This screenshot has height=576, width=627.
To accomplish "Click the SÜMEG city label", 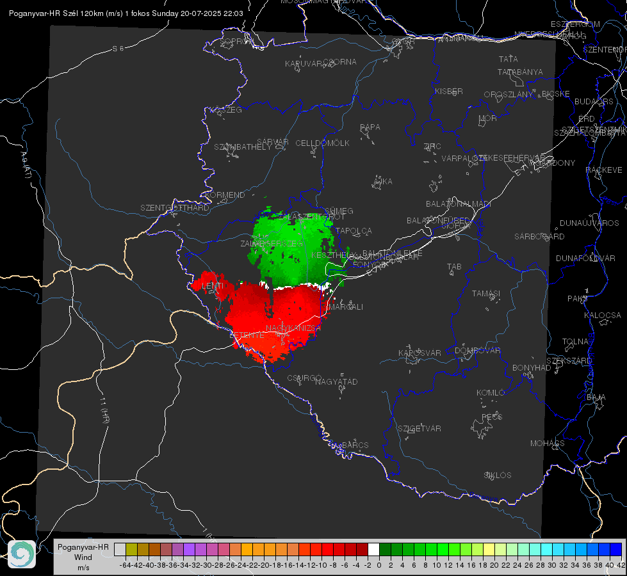I will pos(339,211).
